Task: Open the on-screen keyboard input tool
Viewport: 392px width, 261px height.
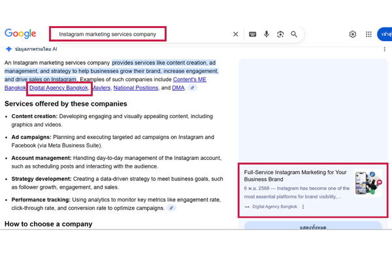Action: pyautogui.click(x=252, y=34)
